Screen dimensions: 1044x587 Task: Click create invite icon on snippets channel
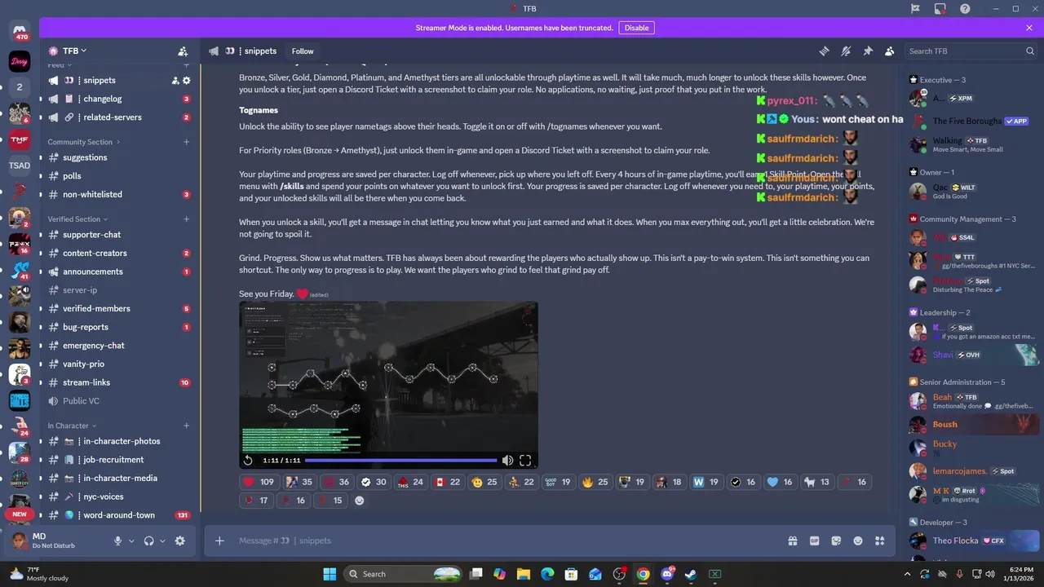click(x=175, y=81)
